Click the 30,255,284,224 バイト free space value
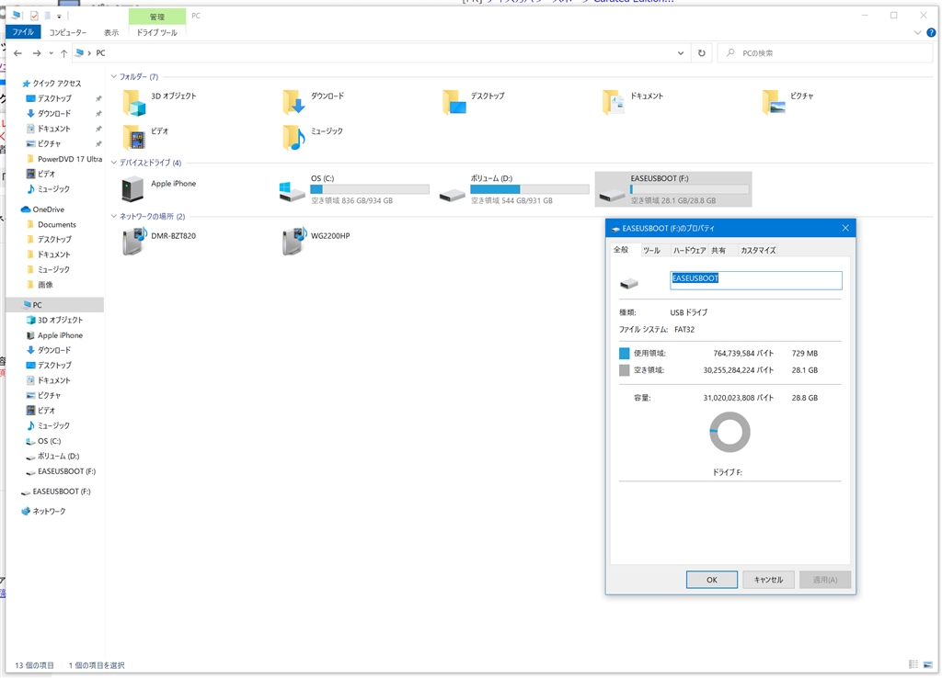Image resolution: width=942 pixels, height=678 pixels. (739, 370)
